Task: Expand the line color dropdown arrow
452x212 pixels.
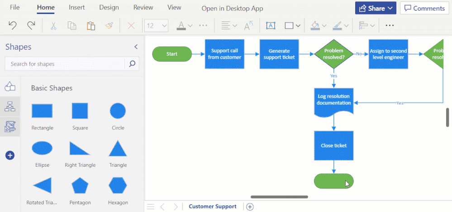Action: pos(346,26)
